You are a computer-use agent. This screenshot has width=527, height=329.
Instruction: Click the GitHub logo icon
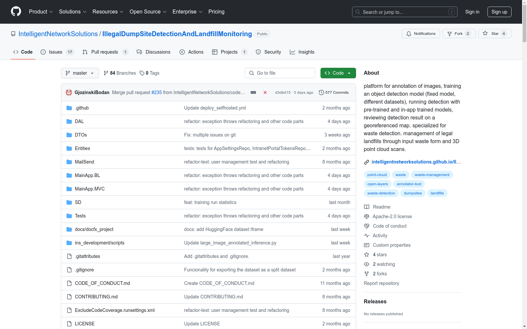(16, 12)
